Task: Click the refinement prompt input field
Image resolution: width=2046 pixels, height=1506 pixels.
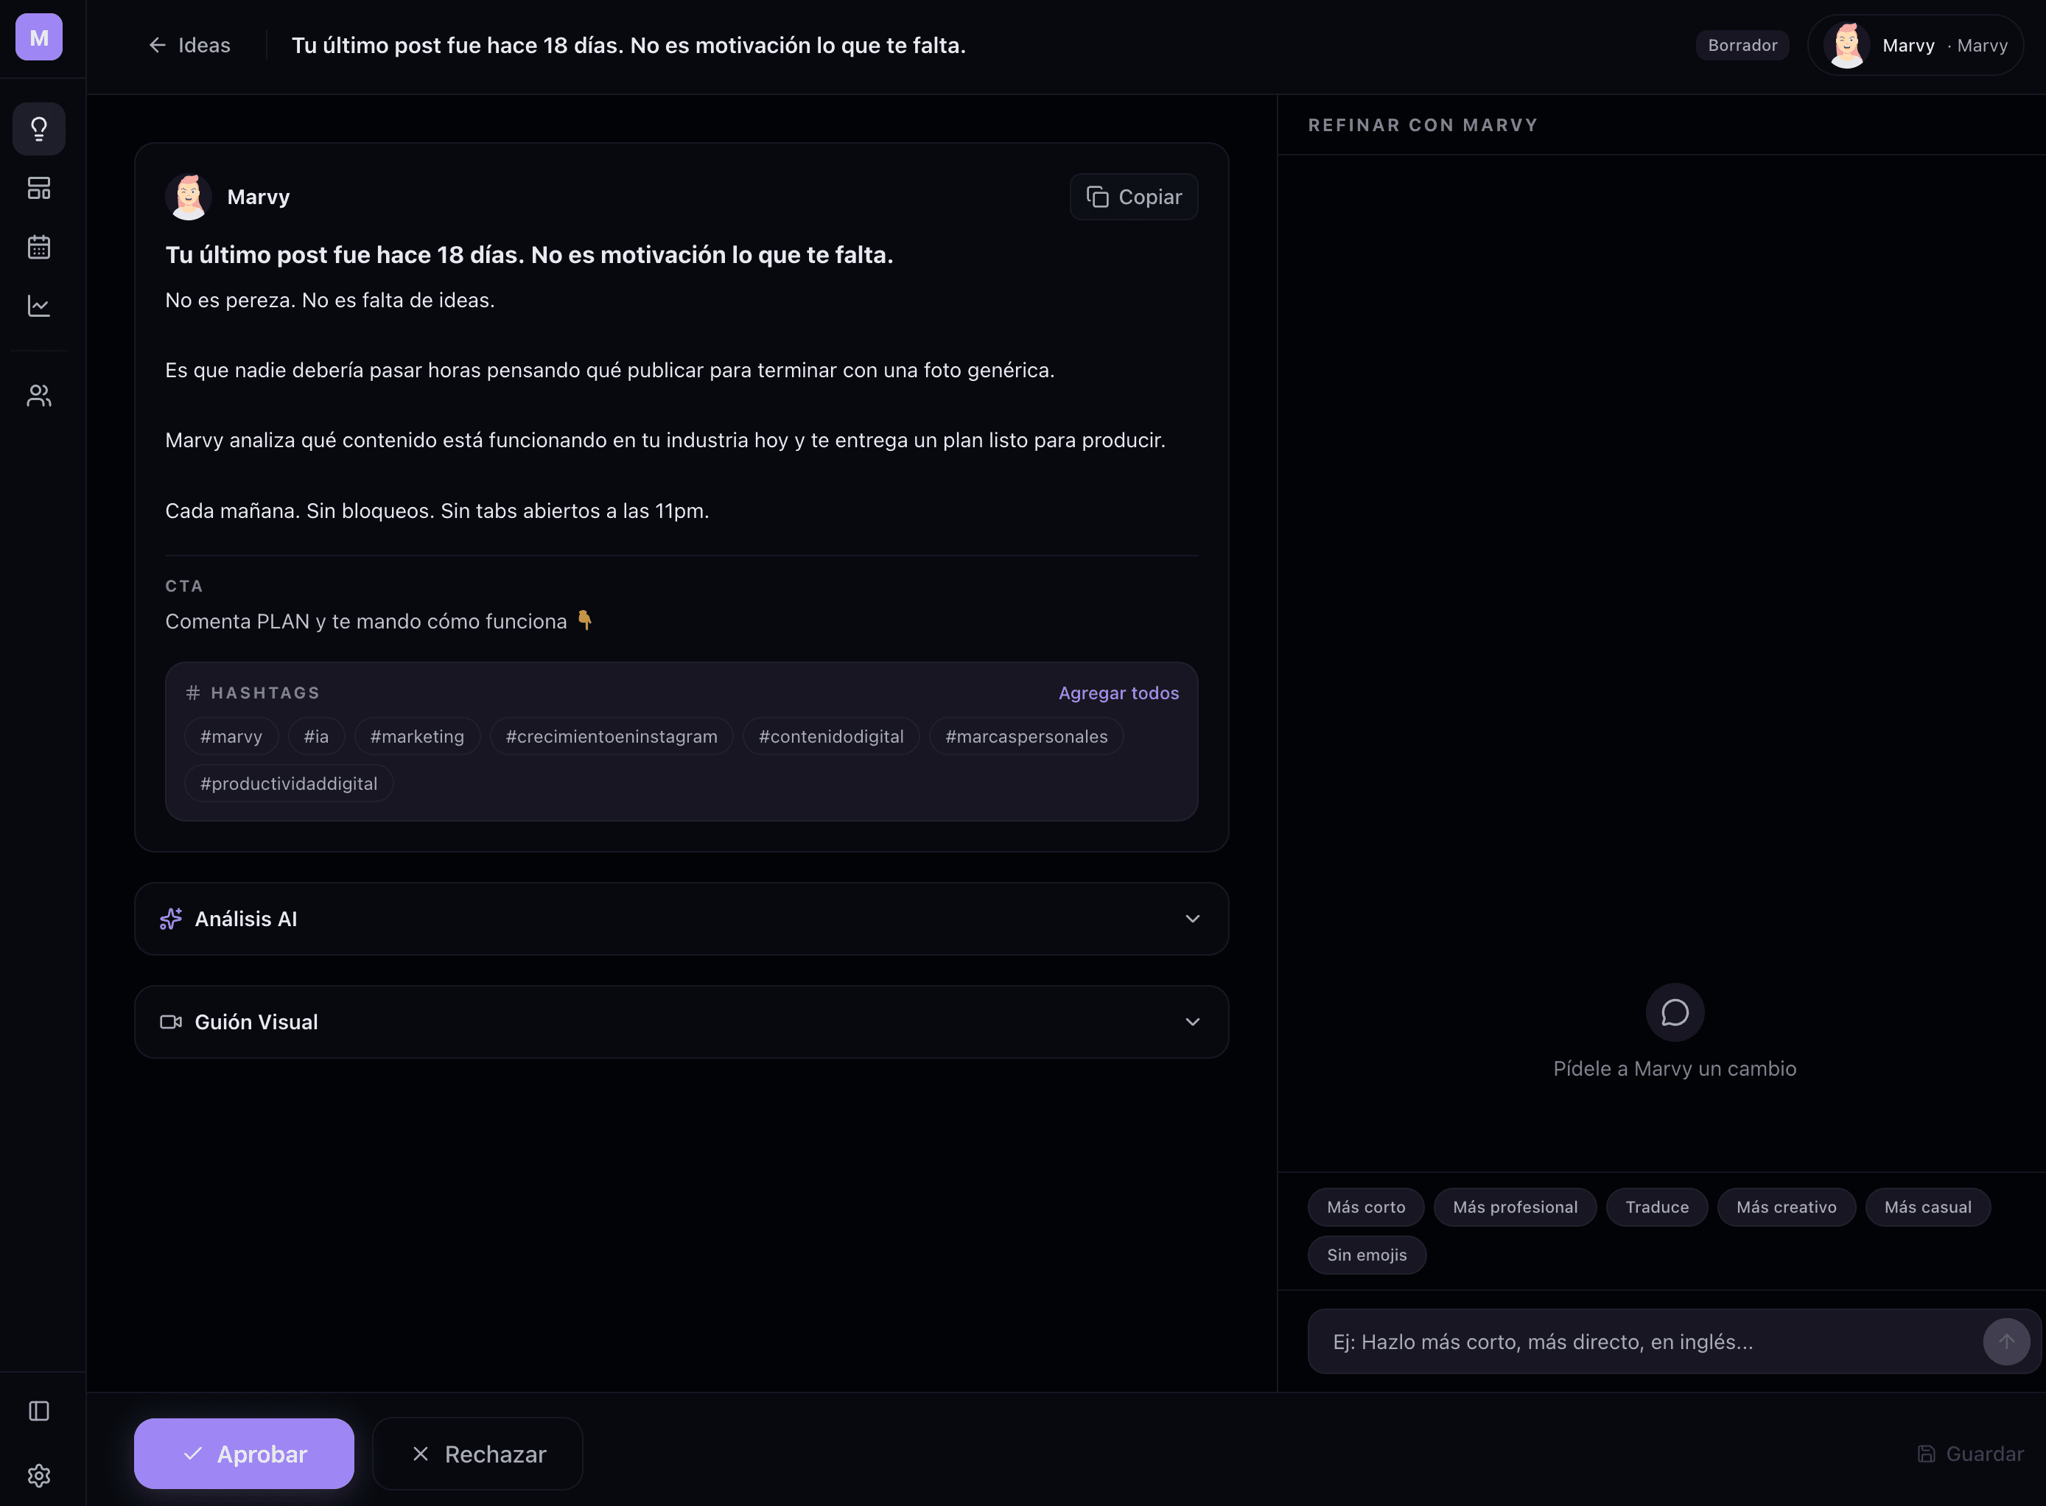Action: tap(1641, 1341)
